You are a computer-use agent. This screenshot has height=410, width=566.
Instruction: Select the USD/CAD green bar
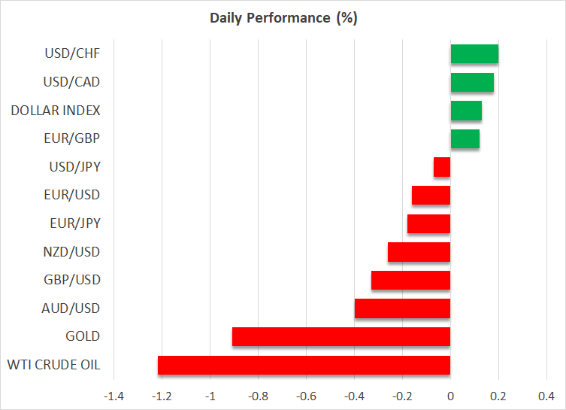point(472,83)
